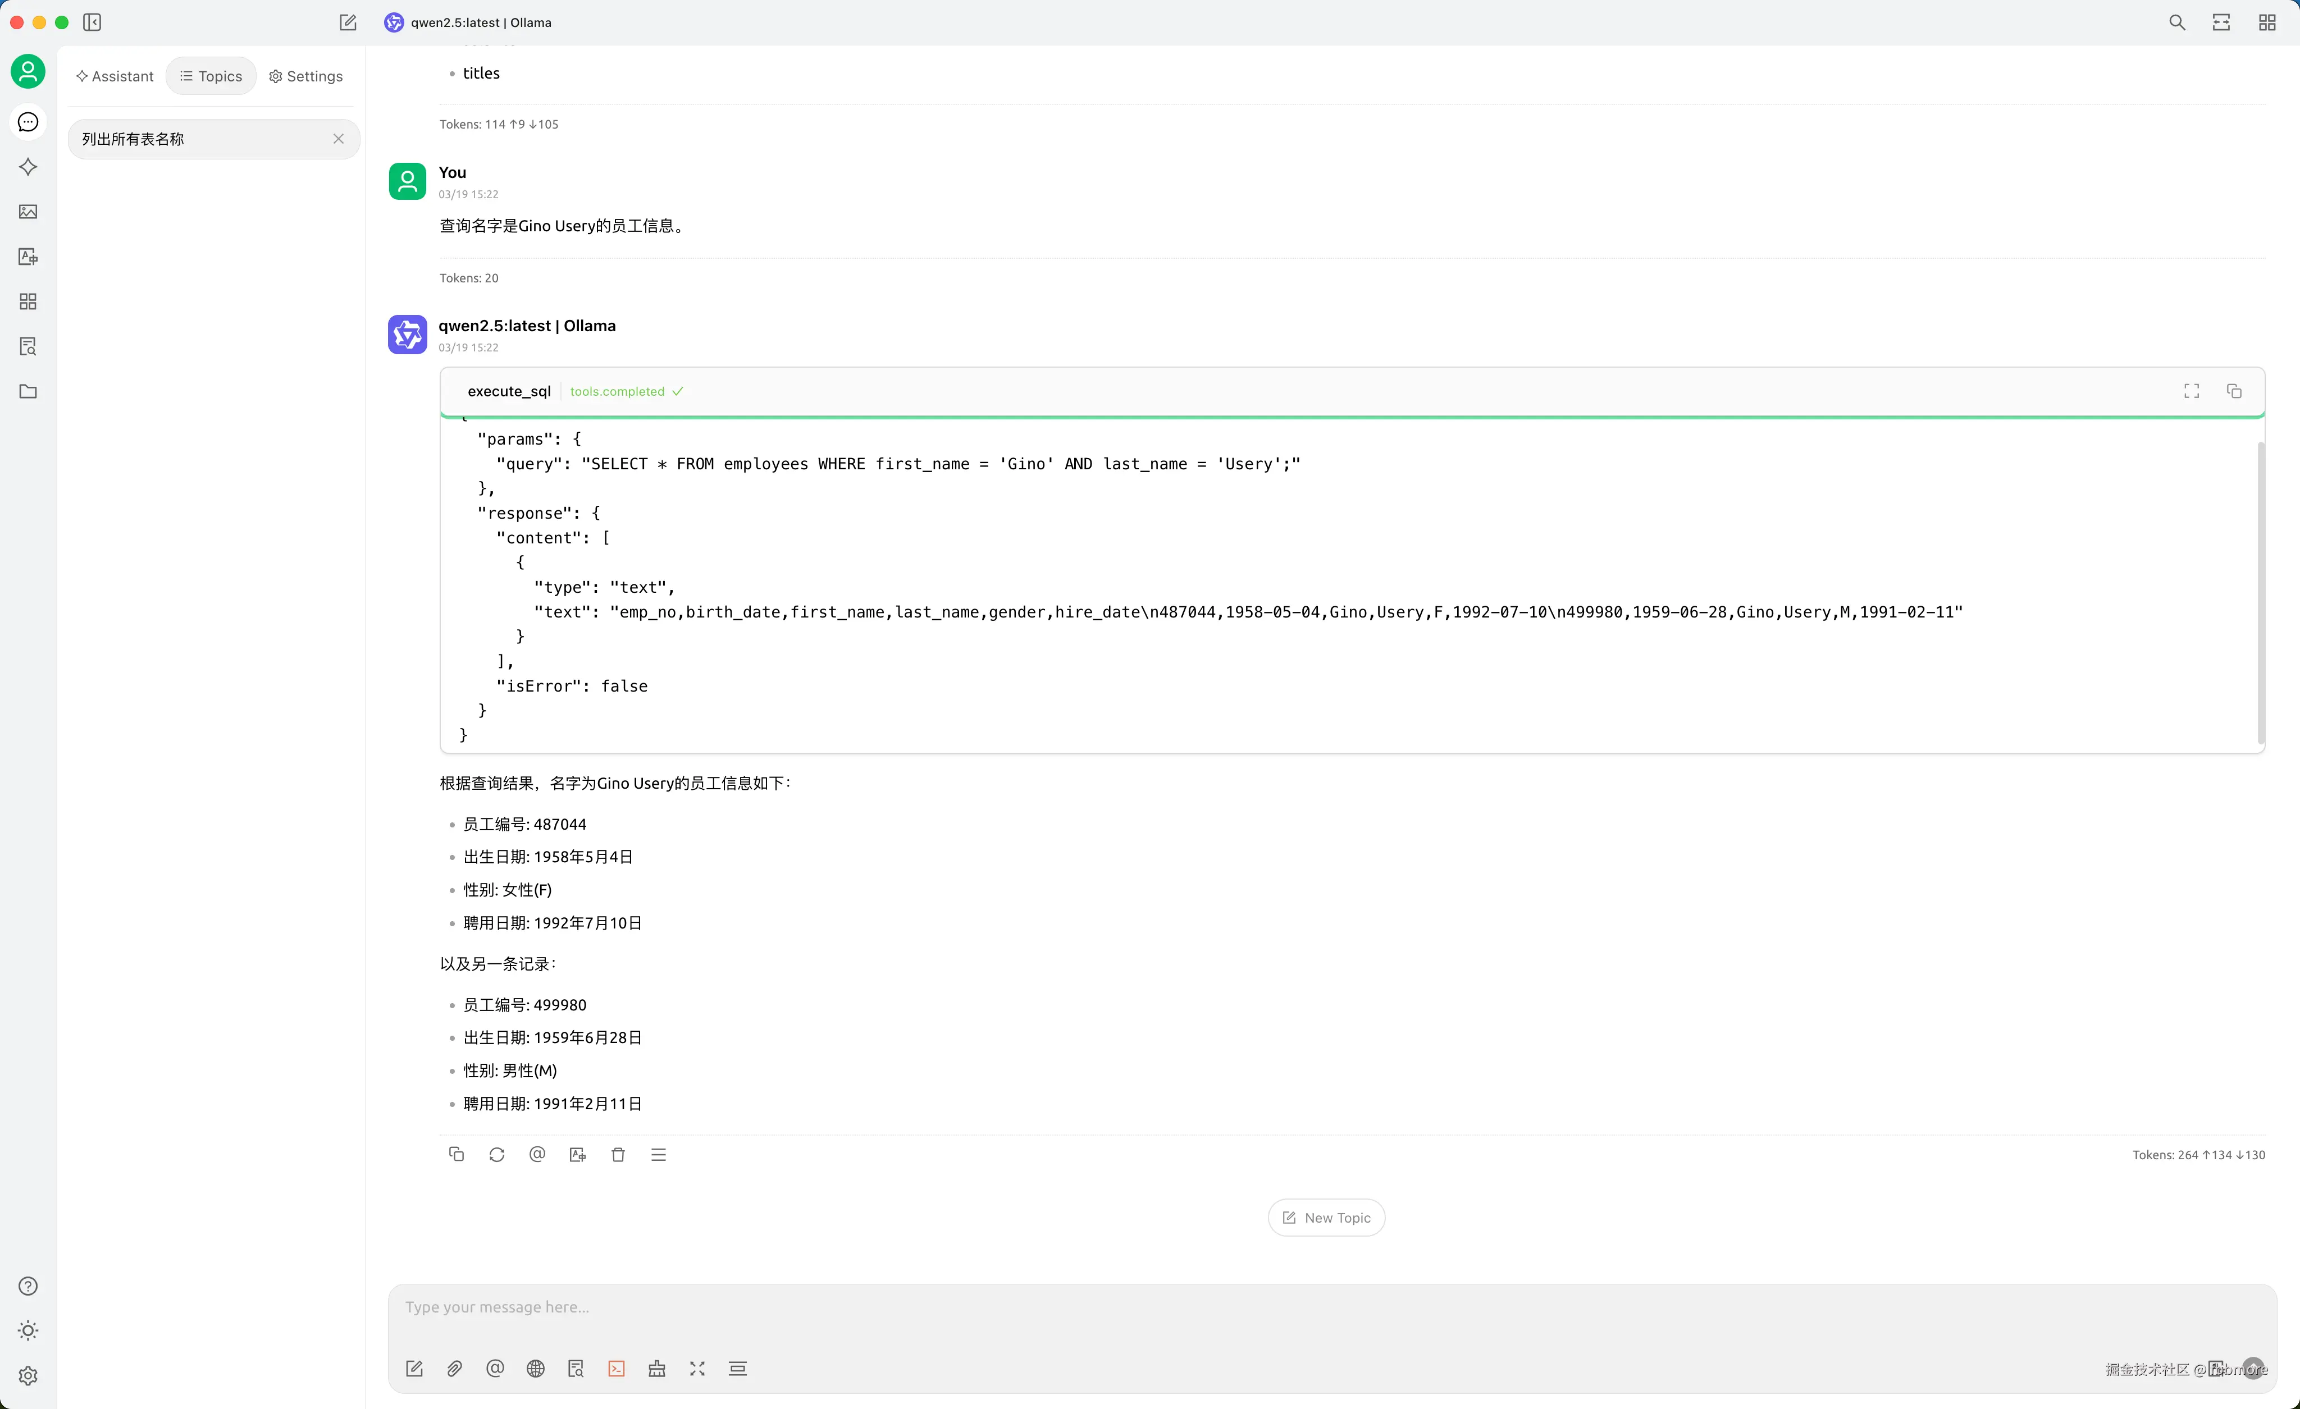Screen dimensions: 2300x1409
Task: Open the translate page in the sidebar
Action: click(x=28, y=257)
